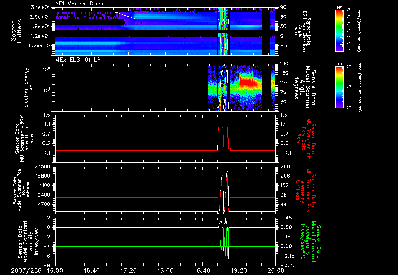Click the 2.5e+01 sector tick label
The width and height of the screenshot is (398, 275).
pos(40,17)
